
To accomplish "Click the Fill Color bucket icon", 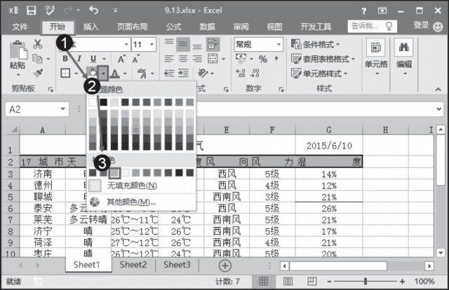I will pos(93,74).
